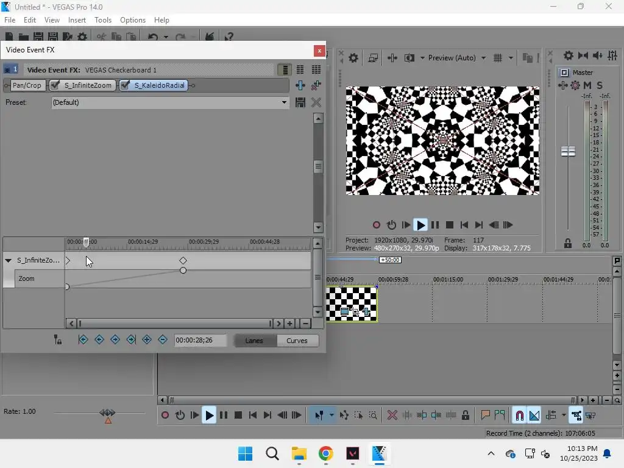624x468 pixels.
Task: Insert a marker from the timeline toolbar
Action: (485, 416)
